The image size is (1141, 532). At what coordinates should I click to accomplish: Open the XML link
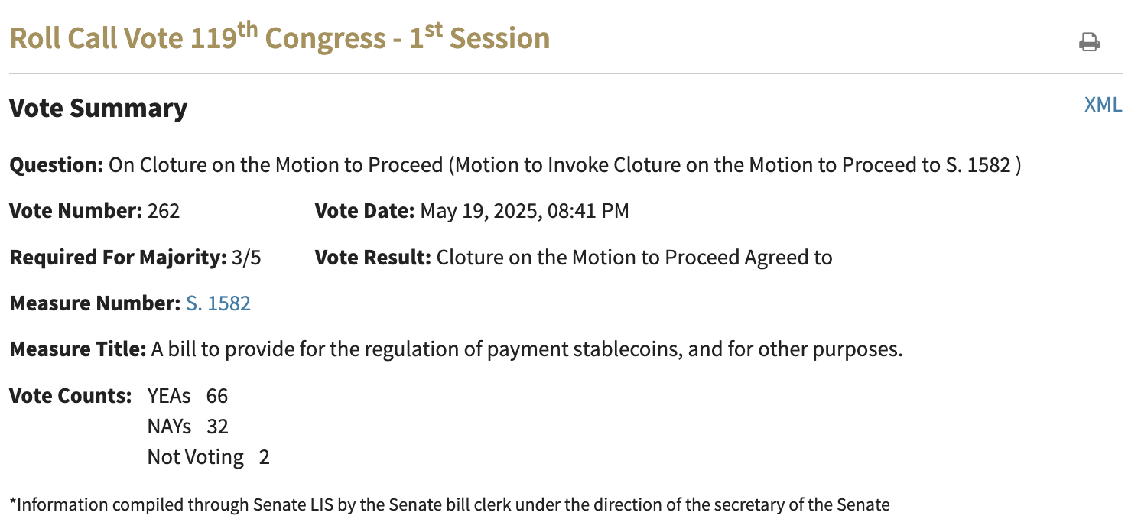pyautogui.click(x=1103, y=105)
